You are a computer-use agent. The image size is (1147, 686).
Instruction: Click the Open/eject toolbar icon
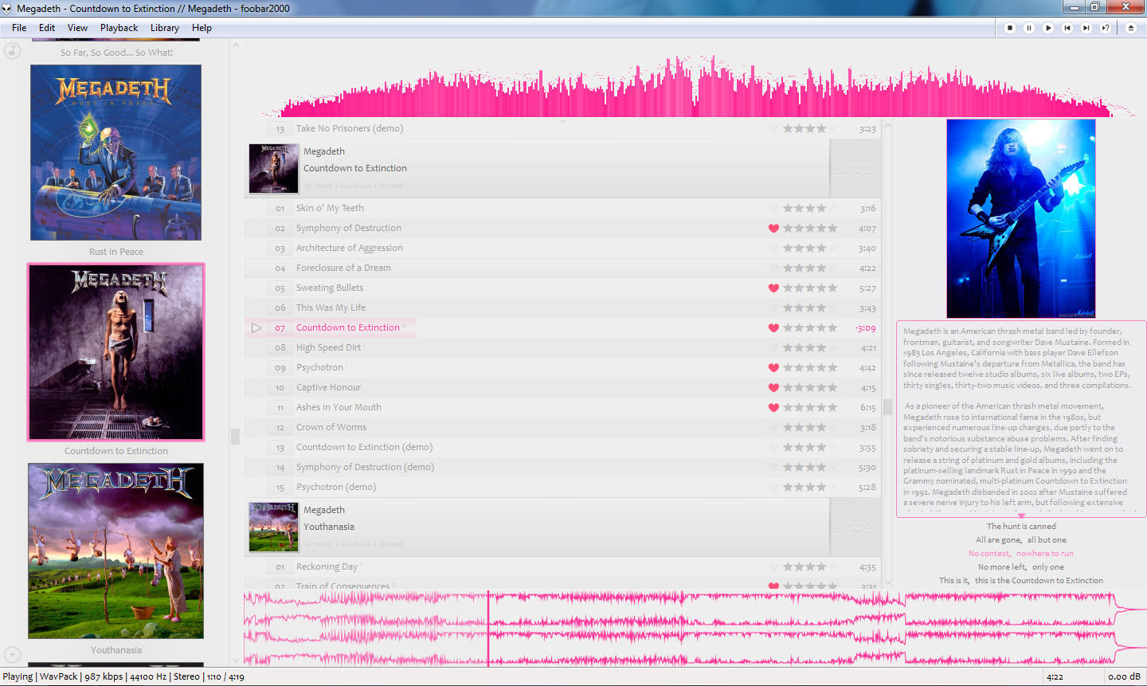[x=1131, y=28]
